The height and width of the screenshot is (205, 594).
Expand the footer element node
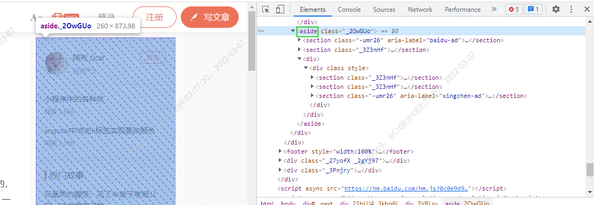pyautogui.click(x=280, y=151)
